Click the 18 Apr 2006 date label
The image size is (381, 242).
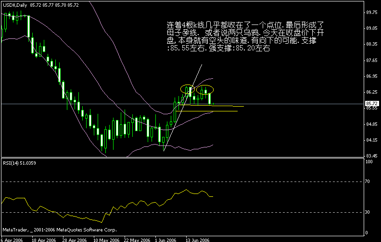[x=44, y=240]
